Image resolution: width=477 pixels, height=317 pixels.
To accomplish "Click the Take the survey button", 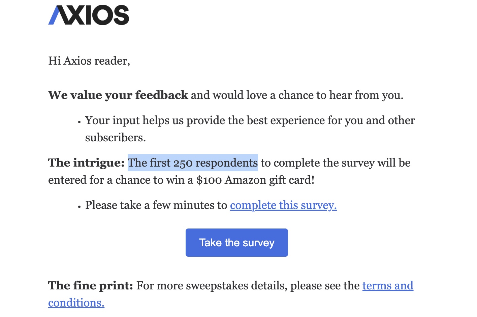I will pyautogui.click(x=237, y=243).
